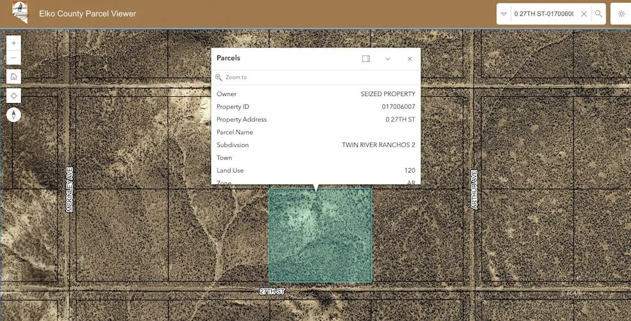Viewport: 631px width, 321px height.
Task: Click in the address search field
Action: click(543, 14)
